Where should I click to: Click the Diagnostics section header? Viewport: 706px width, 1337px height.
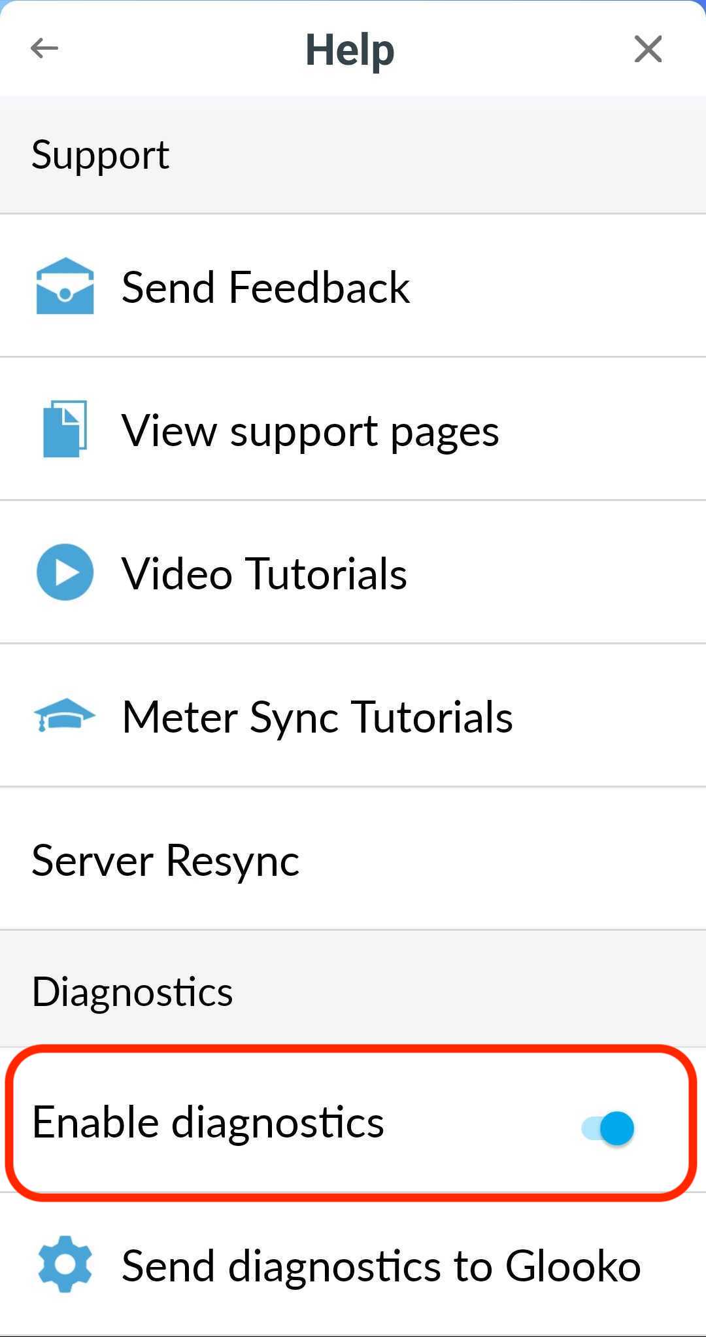[132, 991]
